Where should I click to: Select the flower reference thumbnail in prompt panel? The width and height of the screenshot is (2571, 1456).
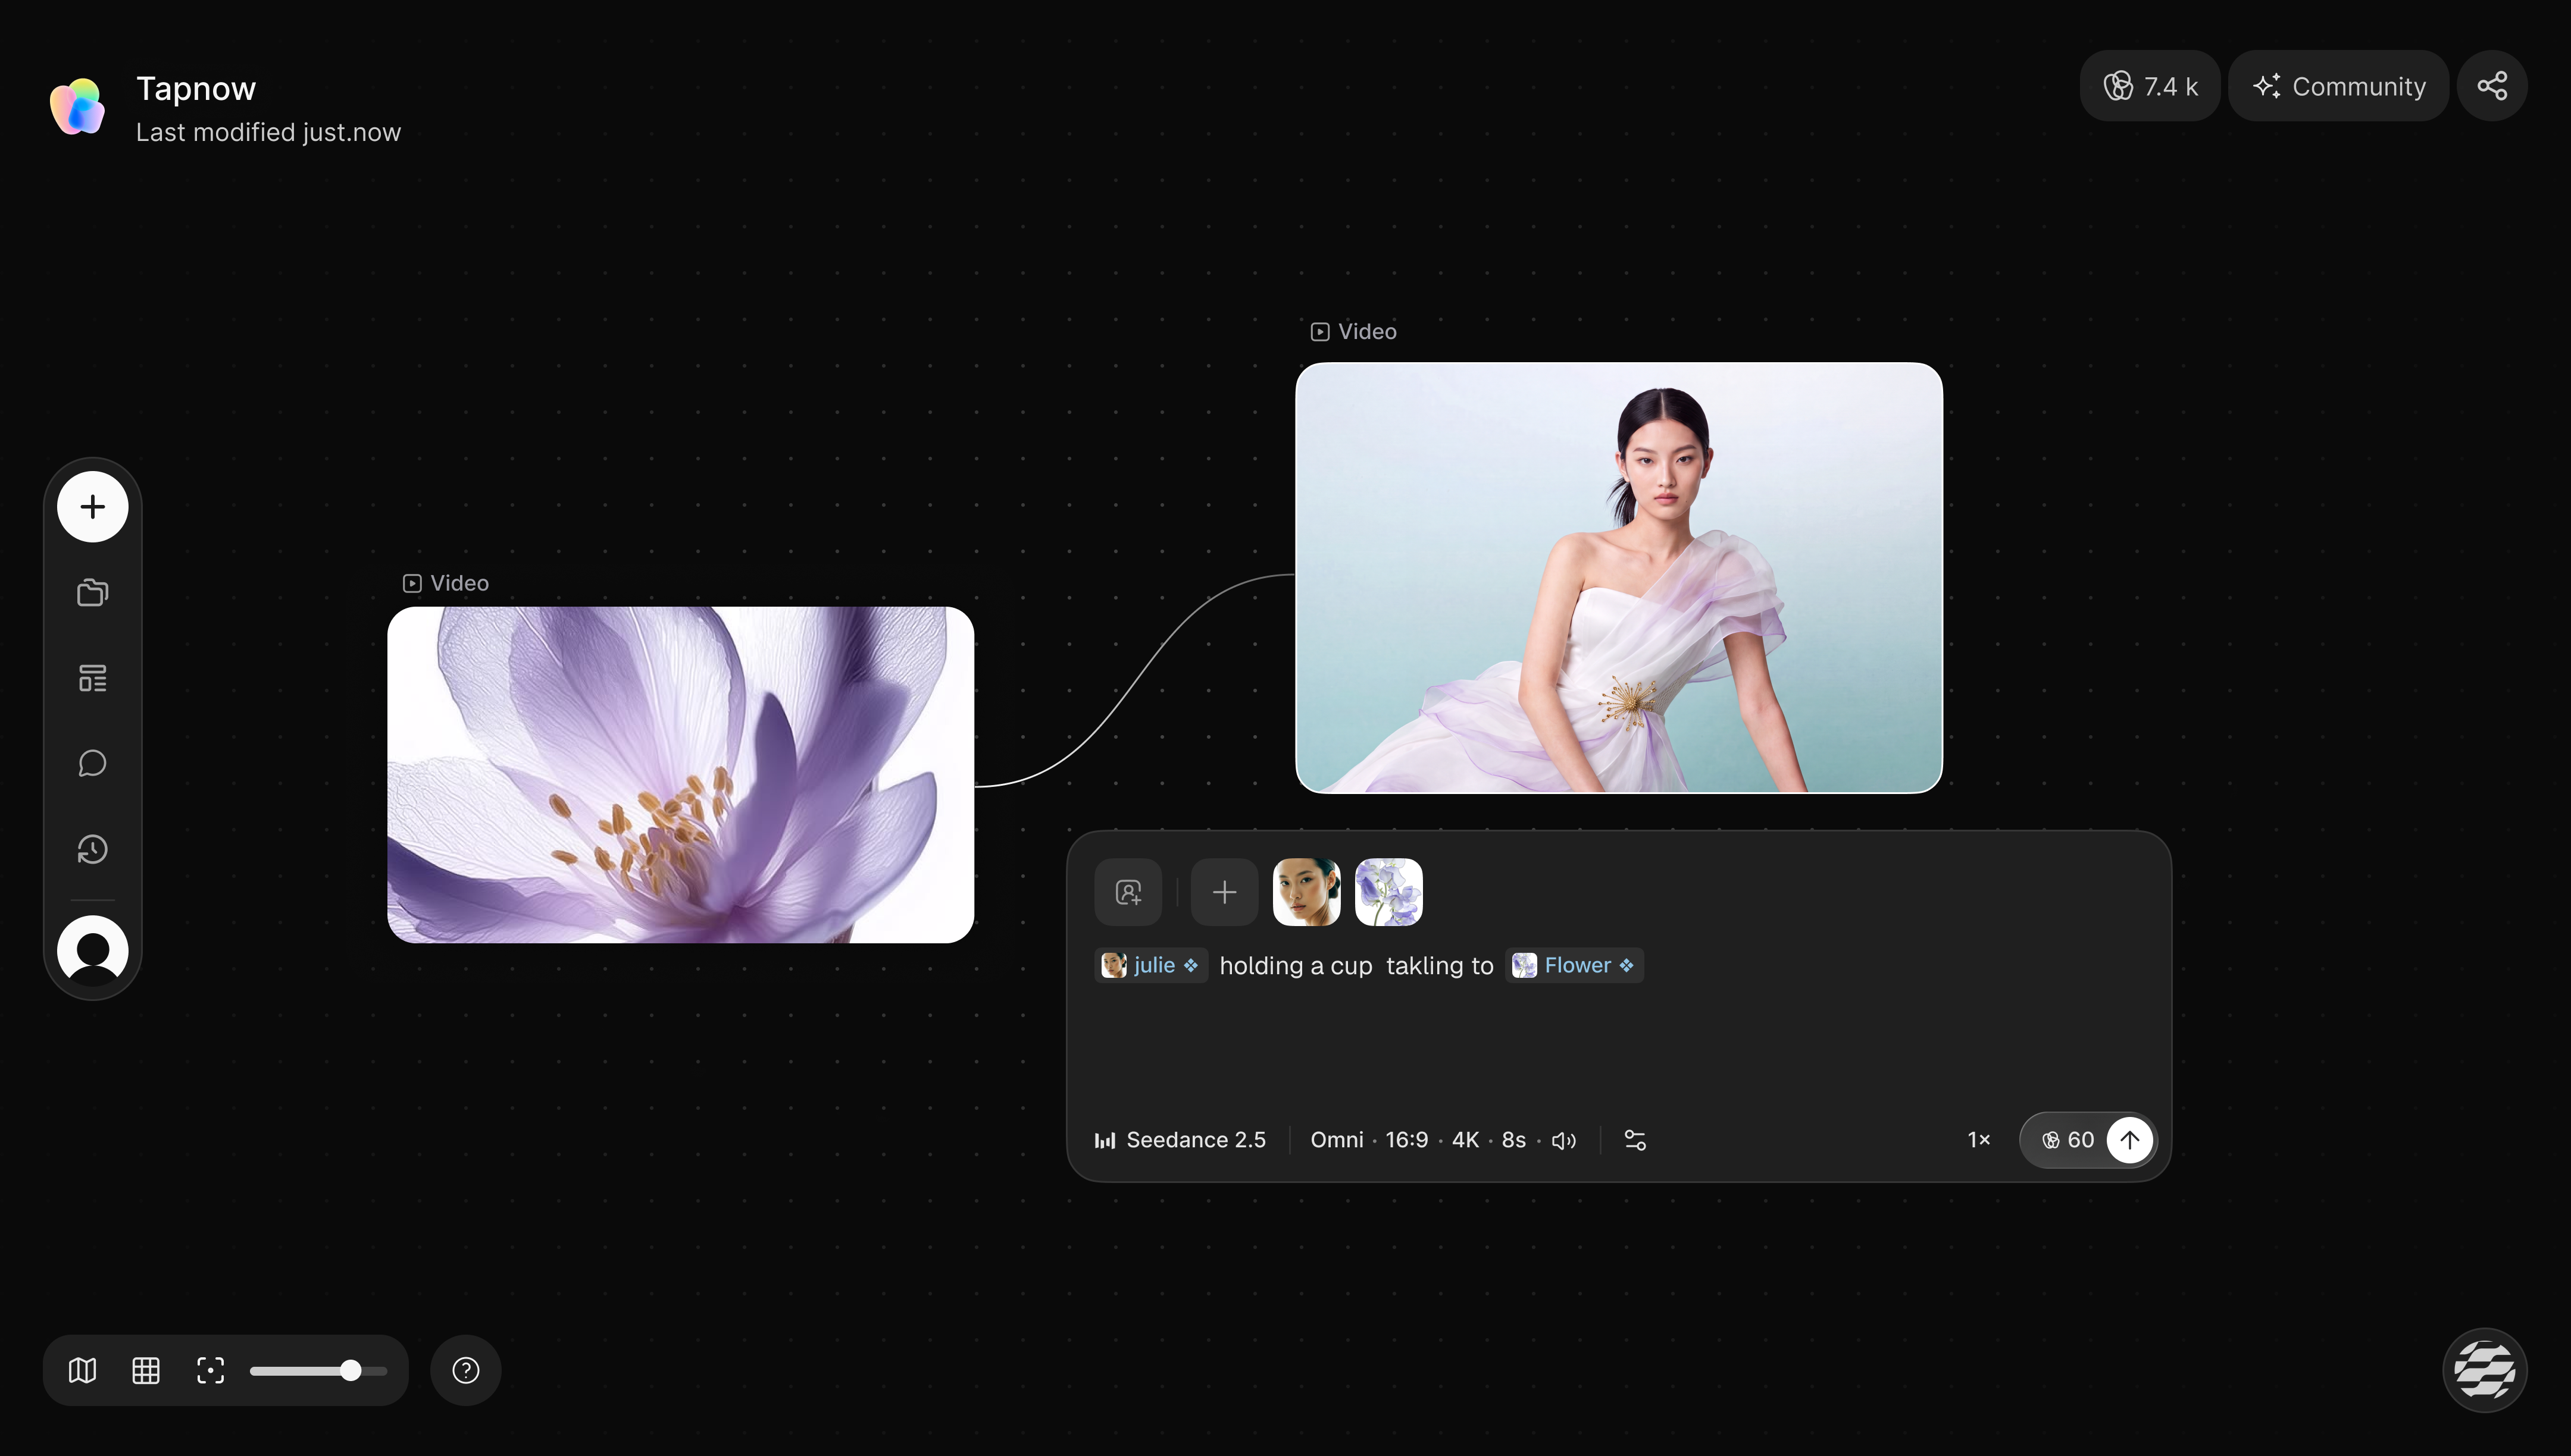click(x=1388, y=892)
